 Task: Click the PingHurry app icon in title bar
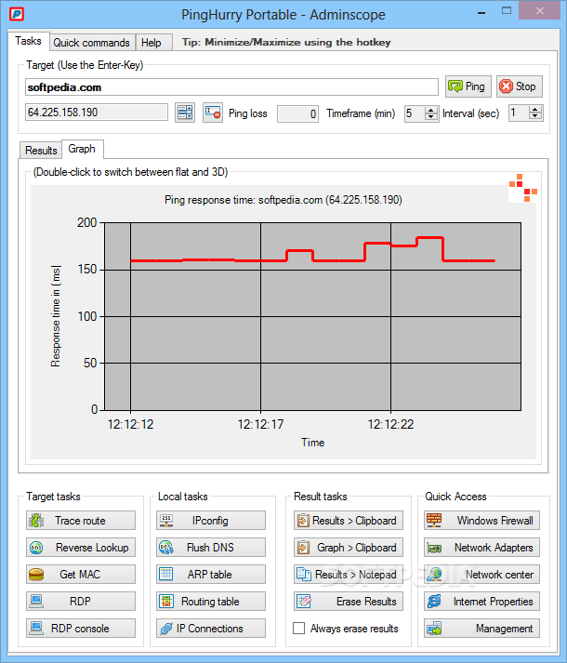17,14
